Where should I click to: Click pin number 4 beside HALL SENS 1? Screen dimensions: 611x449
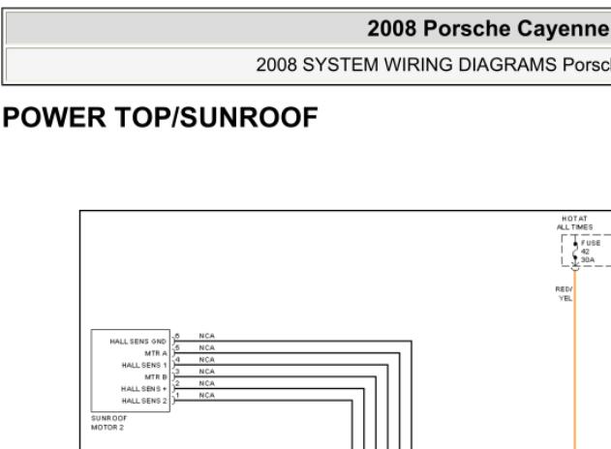tap(177, 359)
